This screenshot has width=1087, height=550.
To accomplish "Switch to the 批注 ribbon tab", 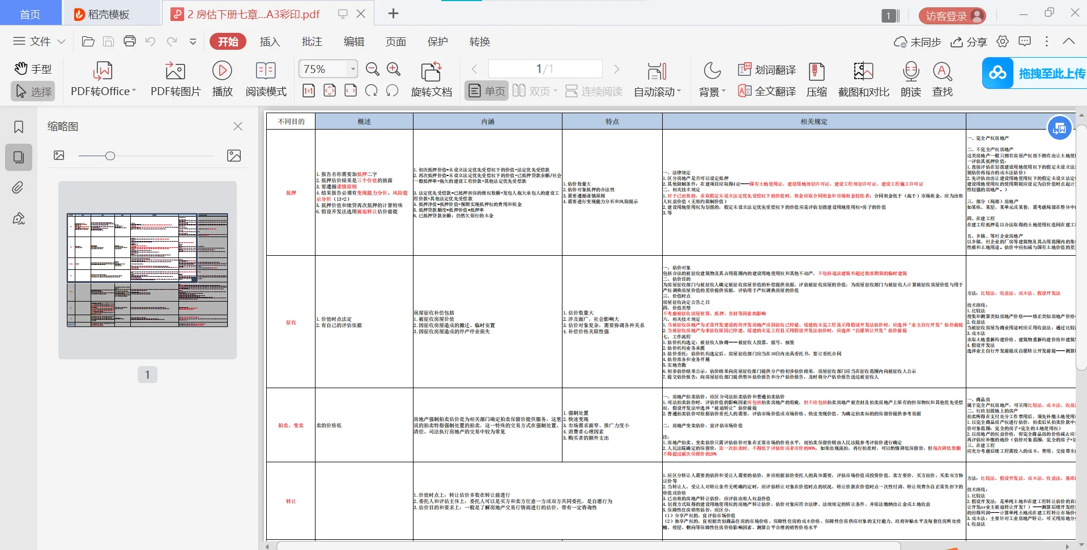I will (312, 41).
